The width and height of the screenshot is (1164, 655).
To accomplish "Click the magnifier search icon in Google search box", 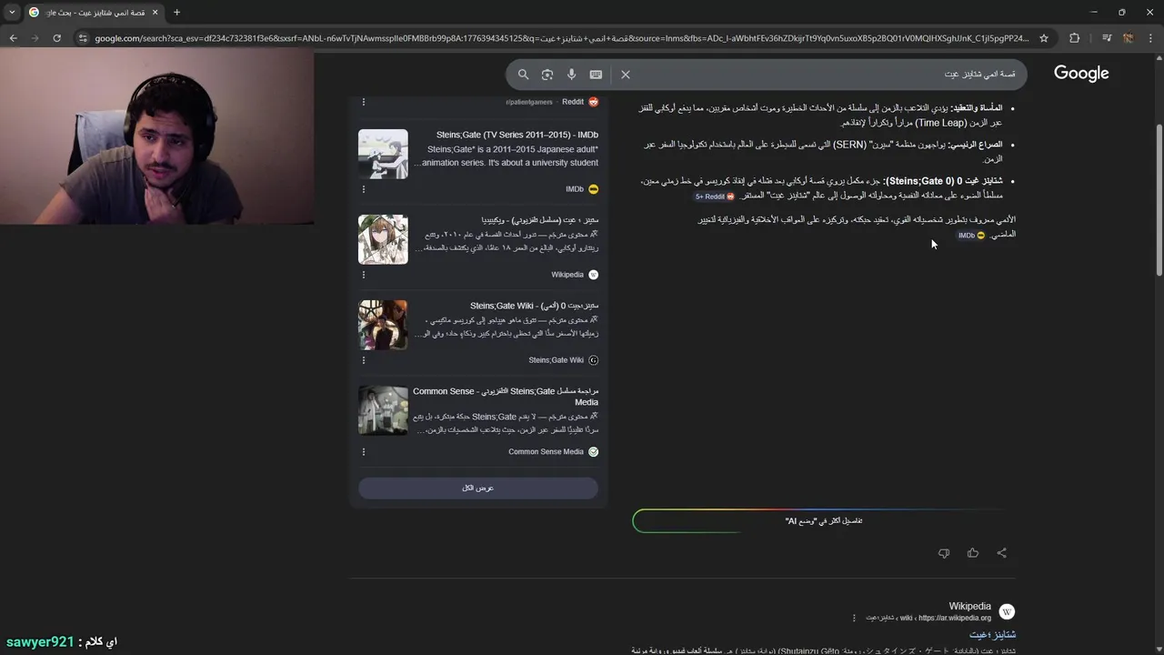I will [x=523, y=75].
